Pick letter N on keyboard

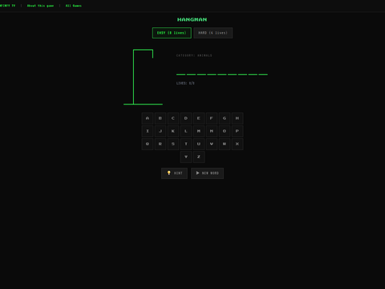coord(212,131)
